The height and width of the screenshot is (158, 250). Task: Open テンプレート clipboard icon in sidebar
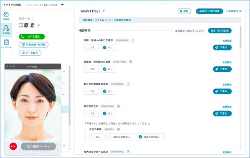click(x=6, y=43)
